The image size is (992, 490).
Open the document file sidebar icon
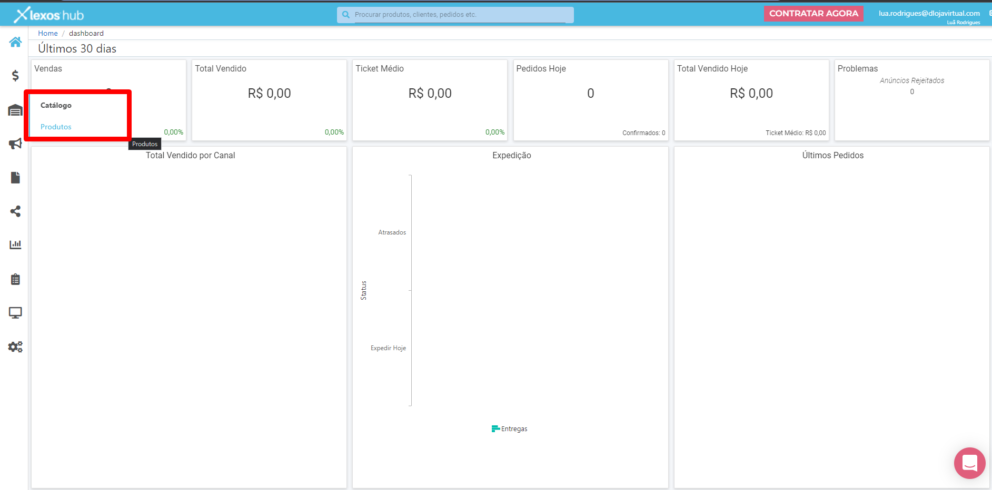coord(15,178)
